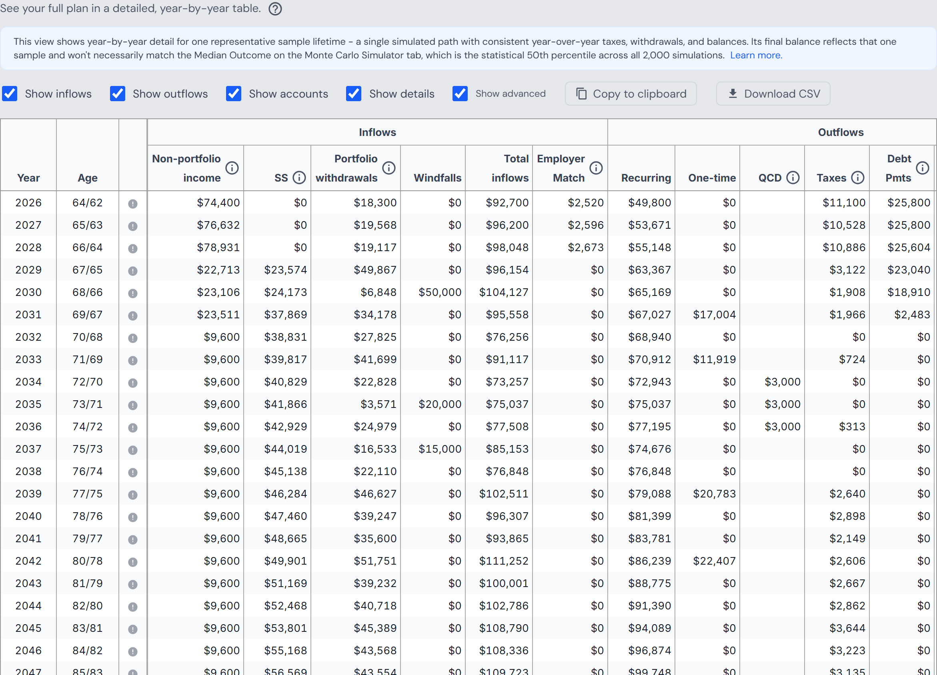The height and width of the screenshot is (675, 937).
Task: Select the $2,520 employer match in 2026
Action: (x=585, y=203)
